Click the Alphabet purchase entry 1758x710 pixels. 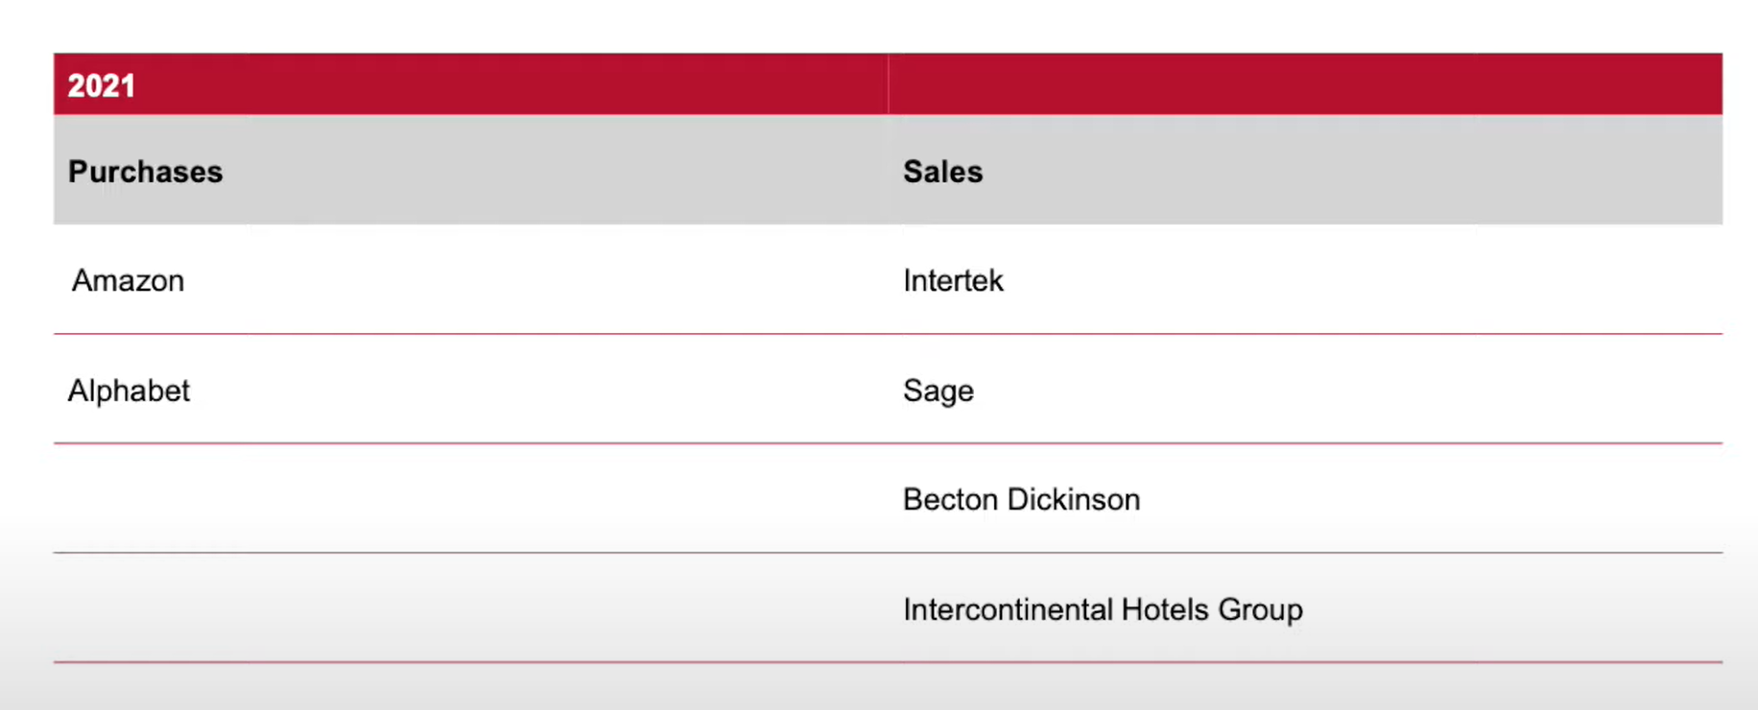coord(129,390)
